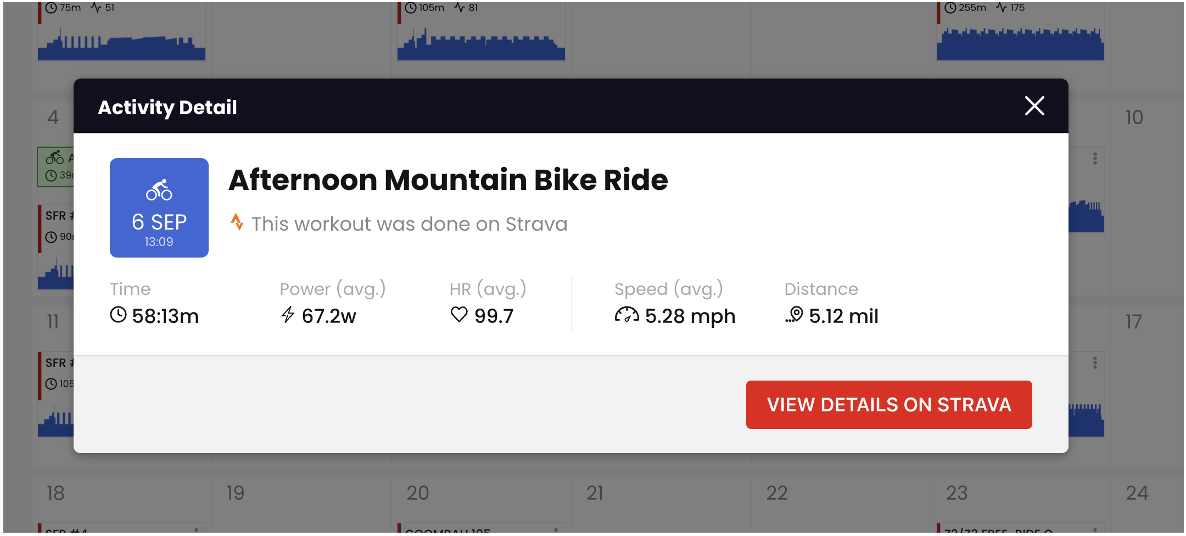Select calendar day 21
Screen dimensions: 1186x536
pos(595,493)
